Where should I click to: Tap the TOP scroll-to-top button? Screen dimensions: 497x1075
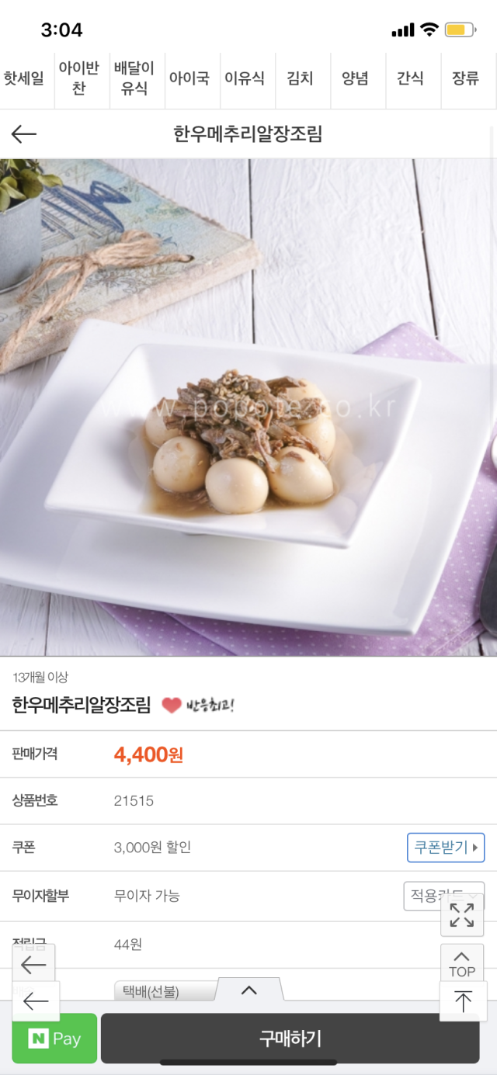coord(462,963)
